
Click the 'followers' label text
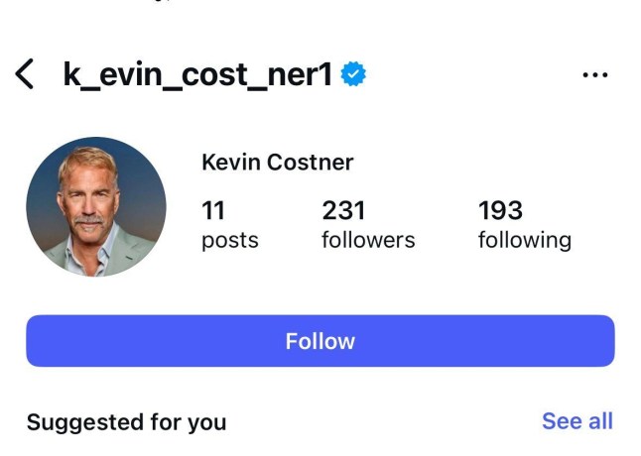pyautogui.click(x=368, y=240)
